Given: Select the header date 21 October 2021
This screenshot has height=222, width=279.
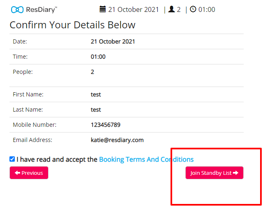Looking at the screenshot, I should (134, 9).
